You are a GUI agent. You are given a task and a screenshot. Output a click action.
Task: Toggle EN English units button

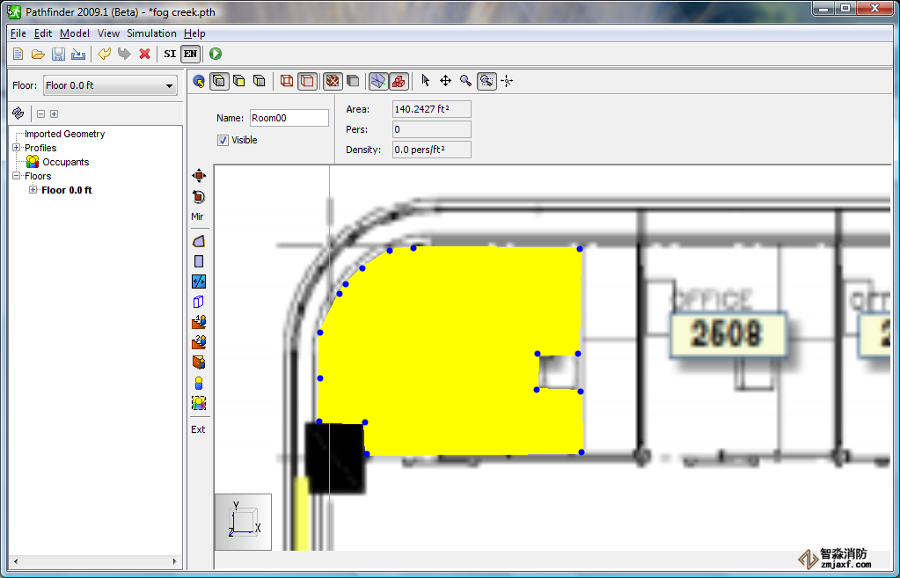190,54
